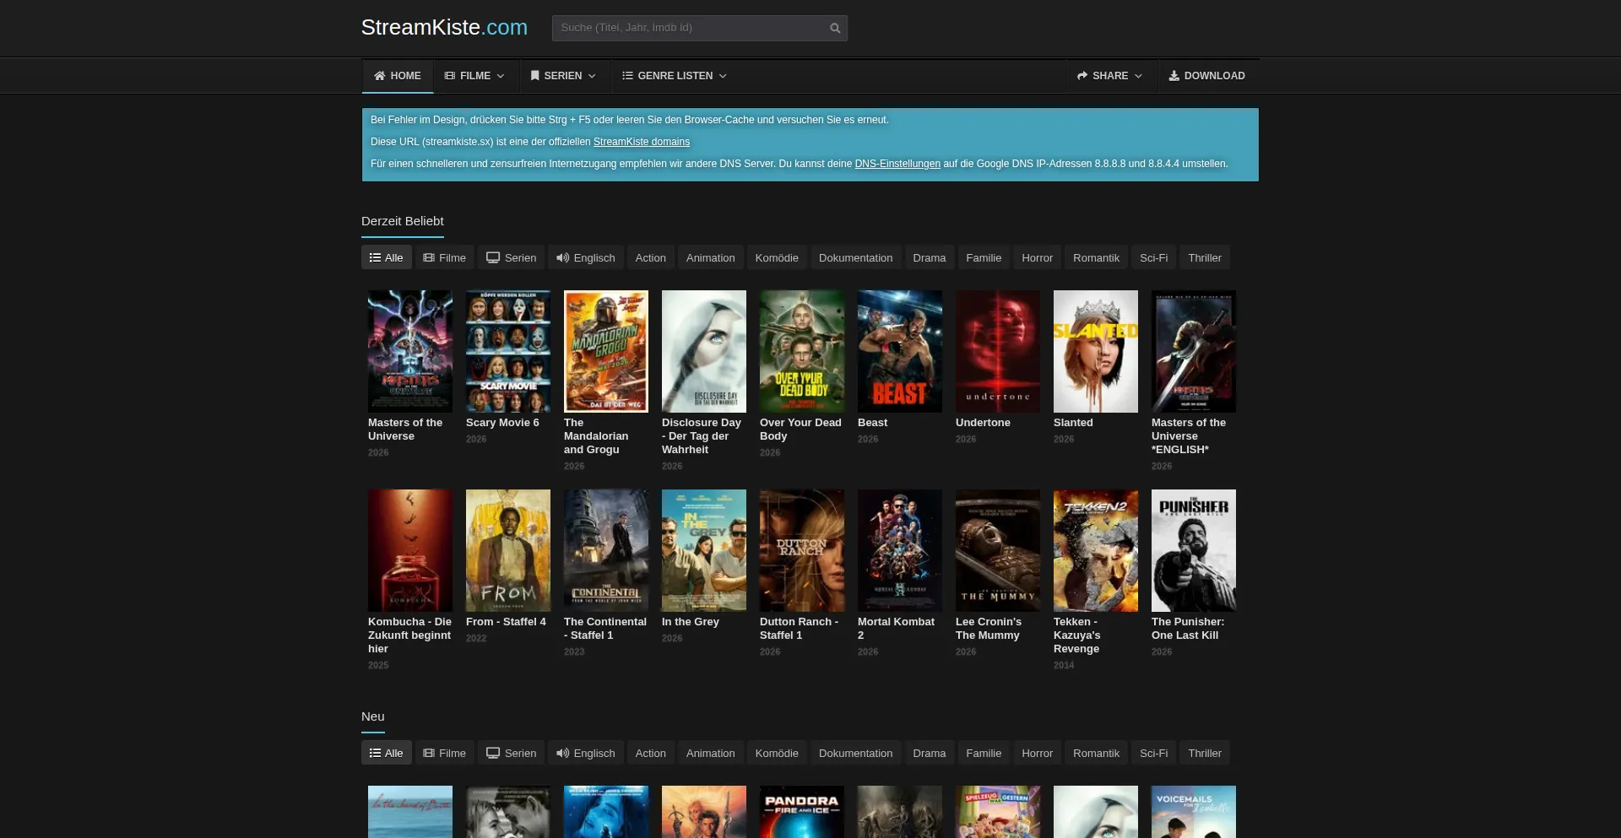1621x838 pixels.
Task: Click the monitor icon on Neu Serien filter
Action: coord(493,754)
